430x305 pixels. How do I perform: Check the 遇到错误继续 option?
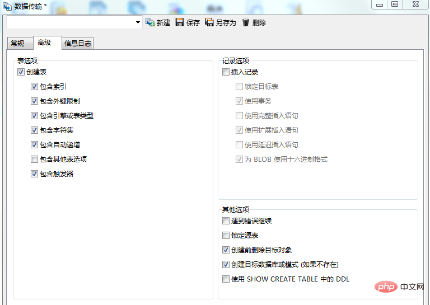click(226, 221)
